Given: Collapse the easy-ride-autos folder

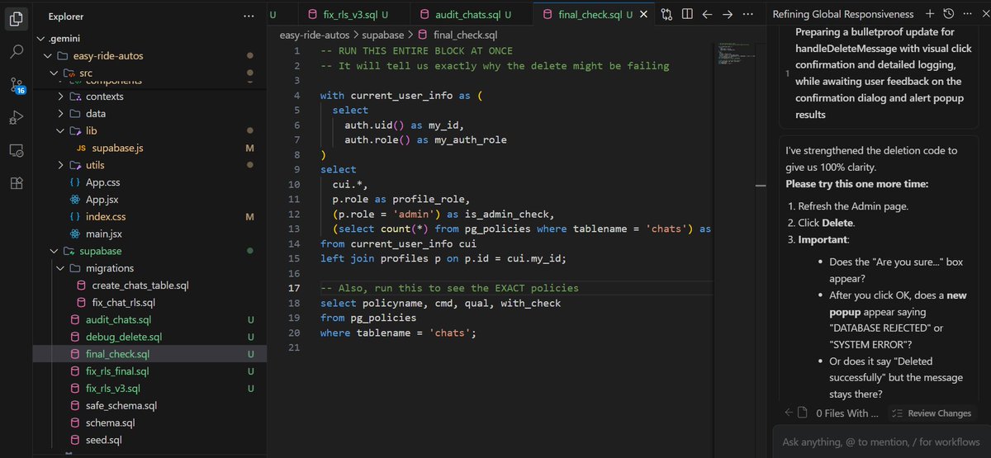Looking at the screenshot, I should [x=47, y=56].
